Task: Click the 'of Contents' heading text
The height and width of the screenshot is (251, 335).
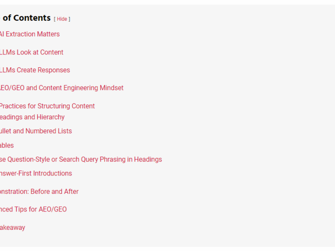Action: 27,18
